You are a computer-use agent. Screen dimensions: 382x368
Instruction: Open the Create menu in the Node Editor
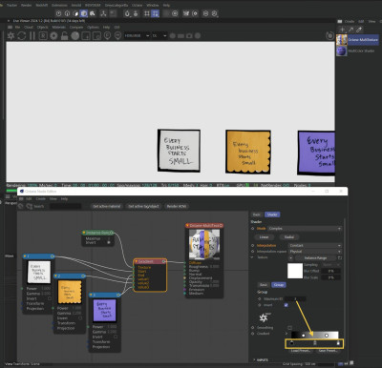(41, 198)
